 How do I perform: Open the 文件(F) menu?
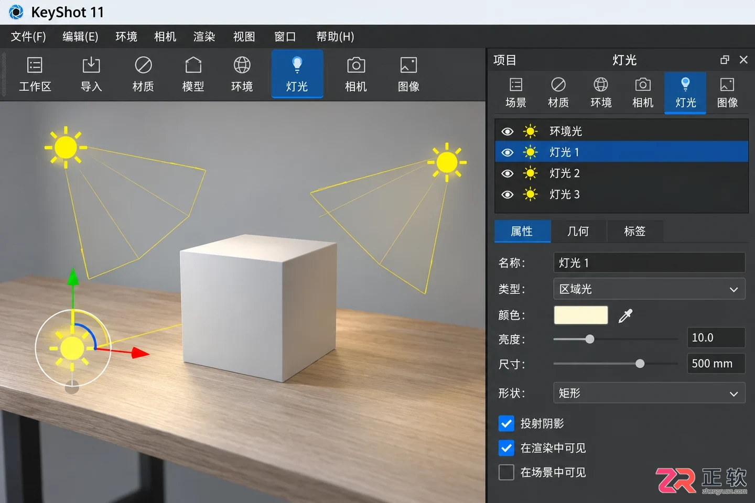point(28,37)
